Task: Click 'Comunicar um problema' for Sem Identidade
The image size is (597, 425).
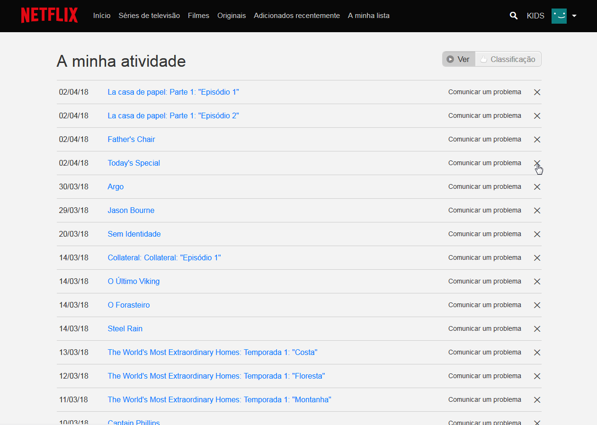Action: click(x=485, y=234)
